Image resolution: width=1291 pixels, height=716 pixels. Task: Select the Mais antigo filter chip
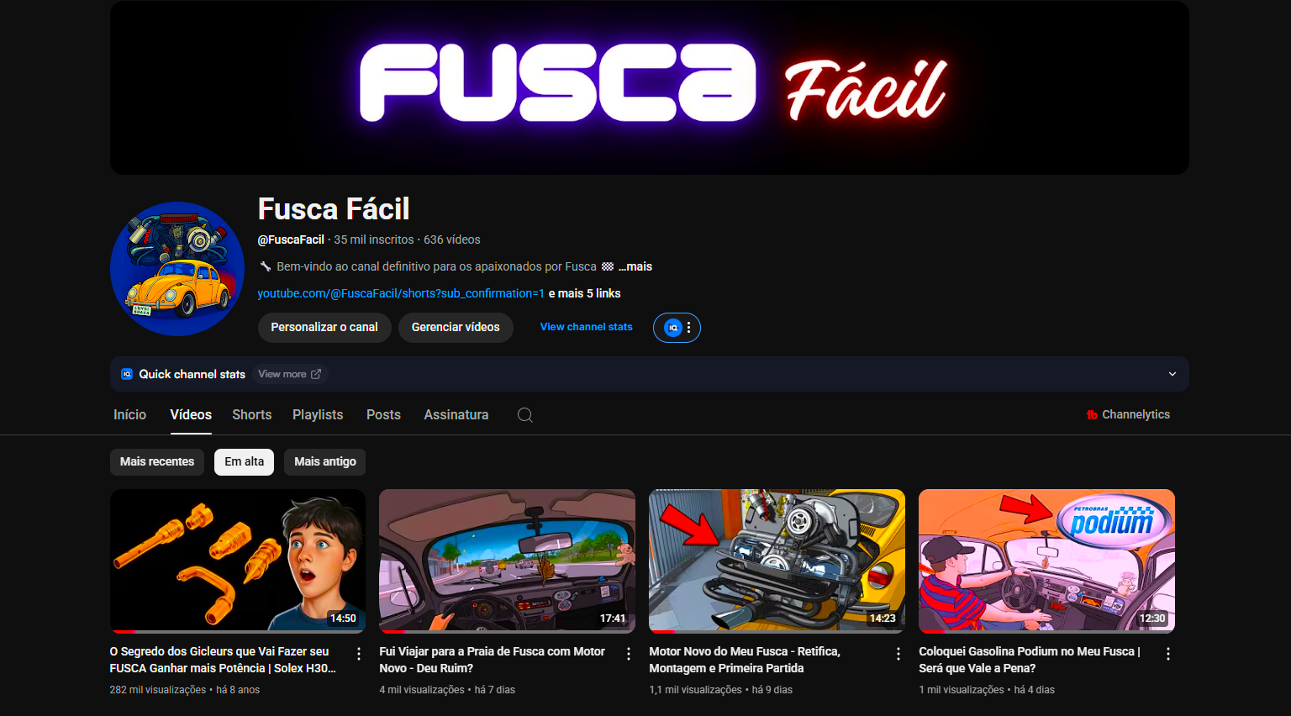click(325, 462)
